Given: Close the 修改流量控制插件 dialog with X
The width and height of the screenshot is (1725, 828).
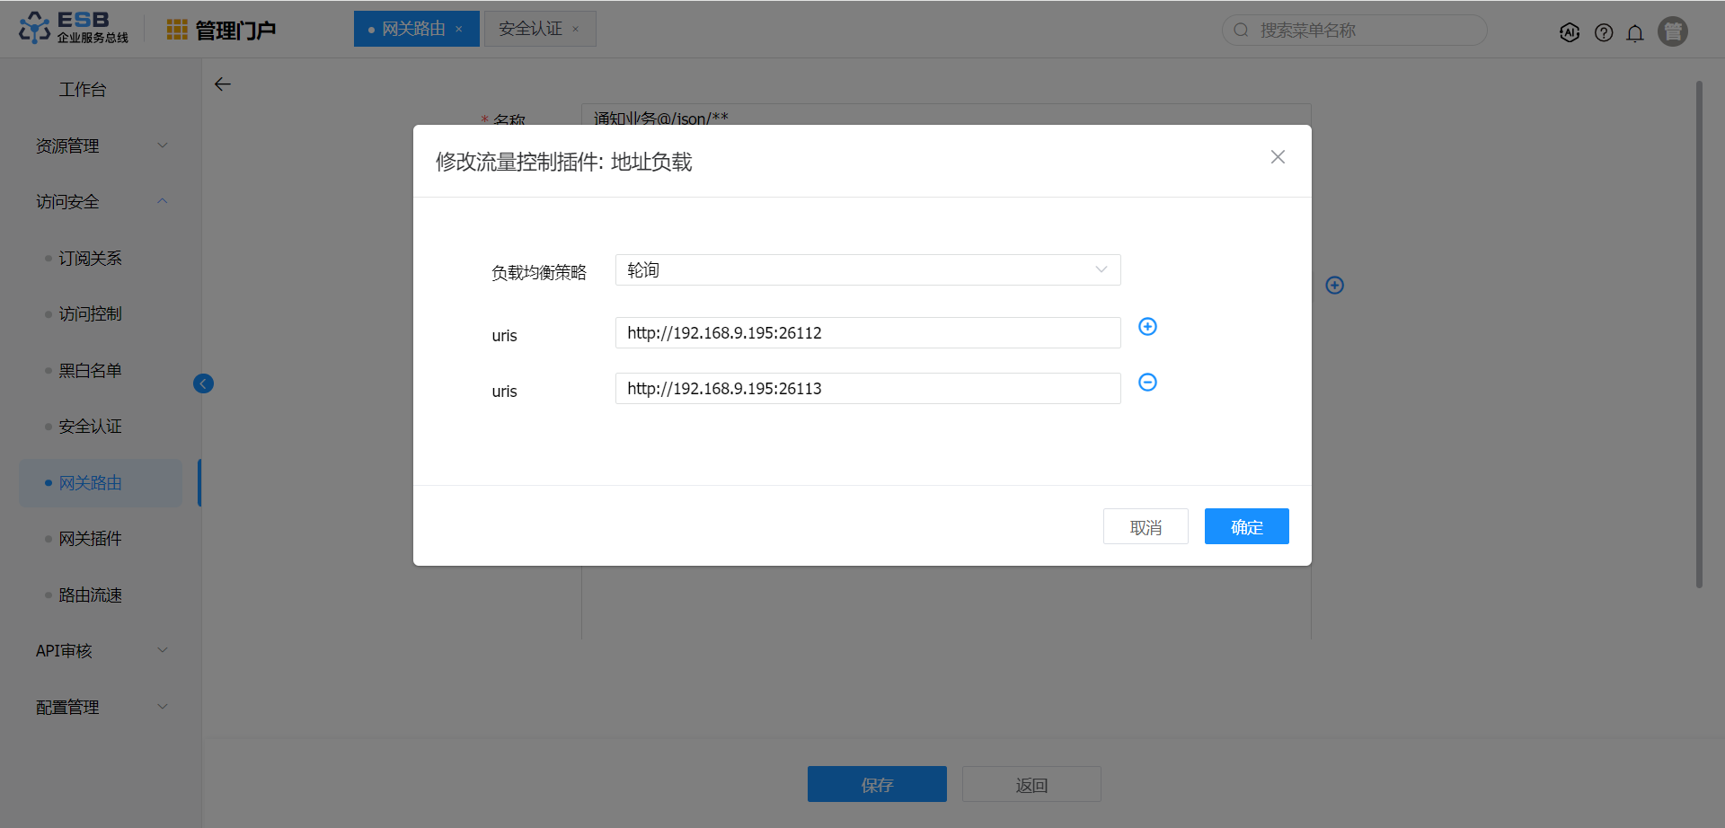Looking at the screenshot, I should click(1278, 157).
